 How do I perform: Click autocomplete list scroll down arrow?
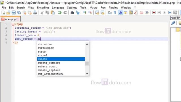tap(87, 74)
